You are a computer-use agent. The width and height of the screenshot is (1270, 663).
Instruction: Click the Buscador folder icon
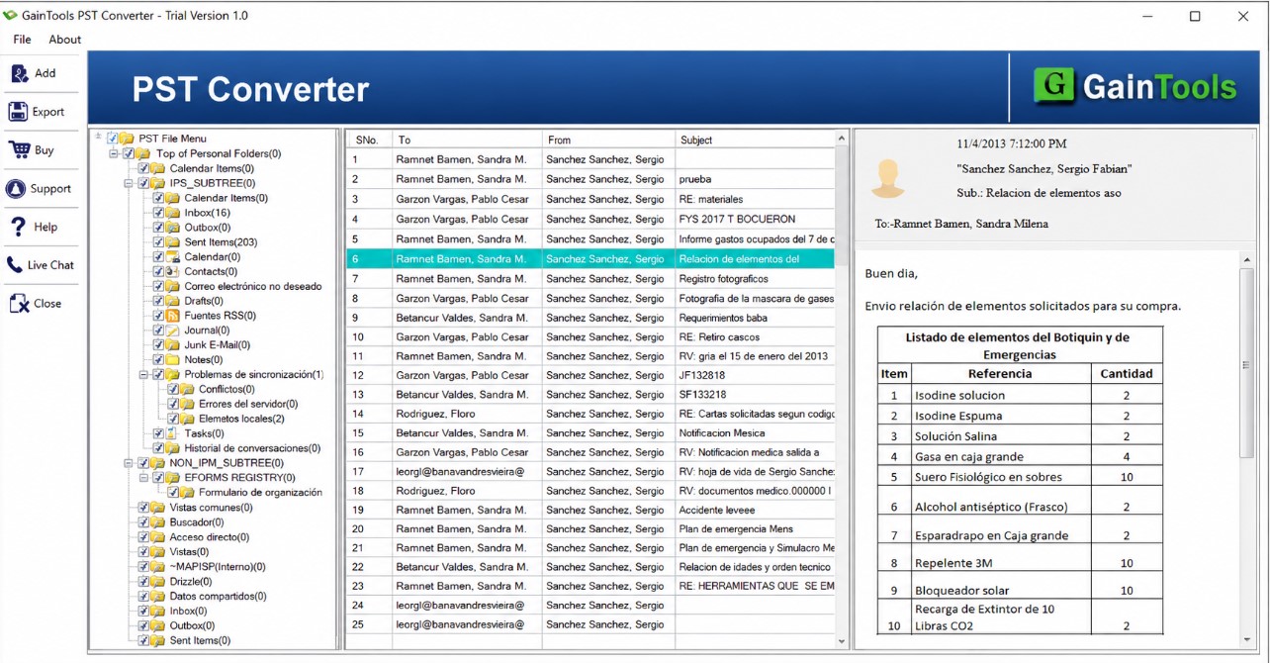click(x=158, y=522)
